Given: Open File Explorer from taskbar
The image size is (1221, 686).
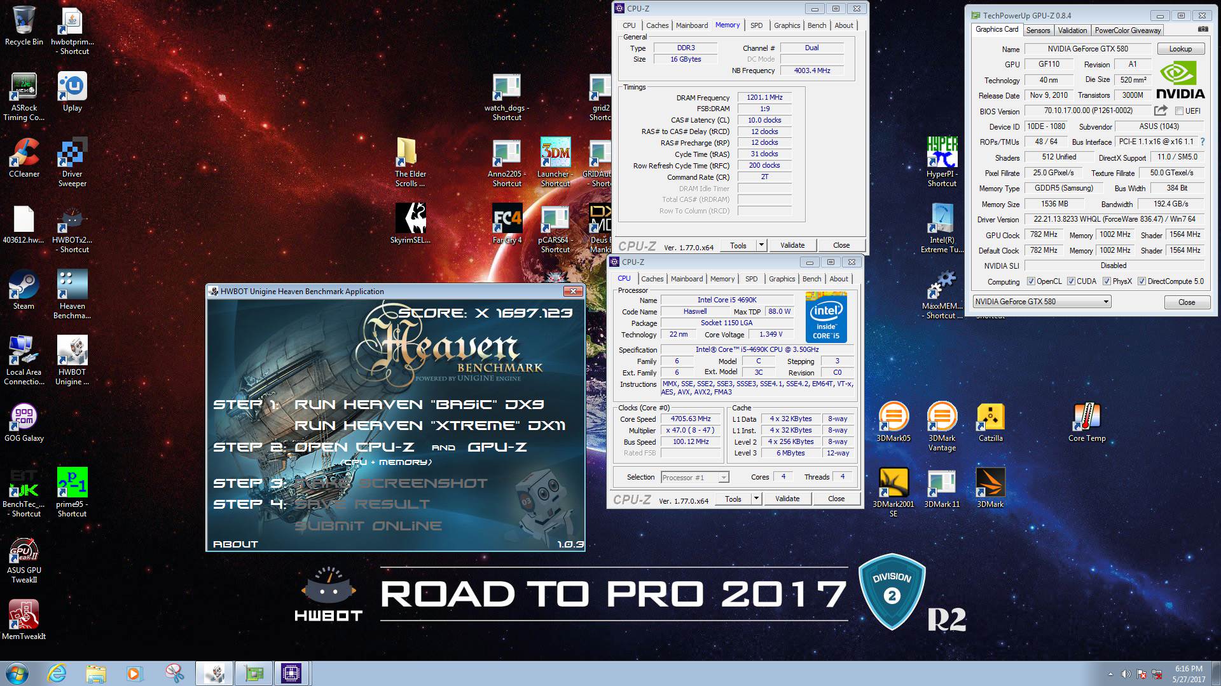Looking at the screenshot, I should pos(96,673).
